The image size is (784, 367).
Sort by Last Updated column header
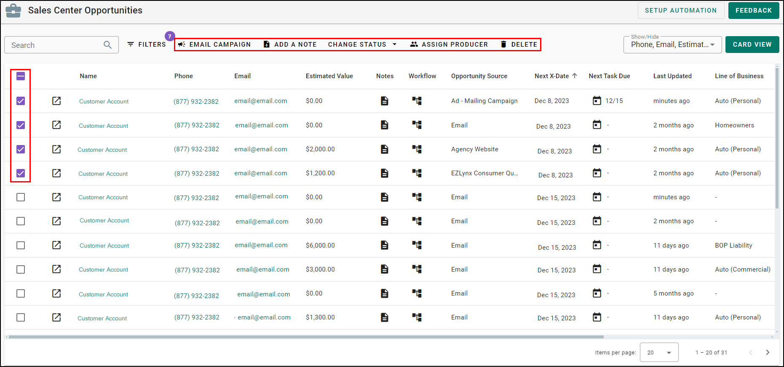click(672, 76)
